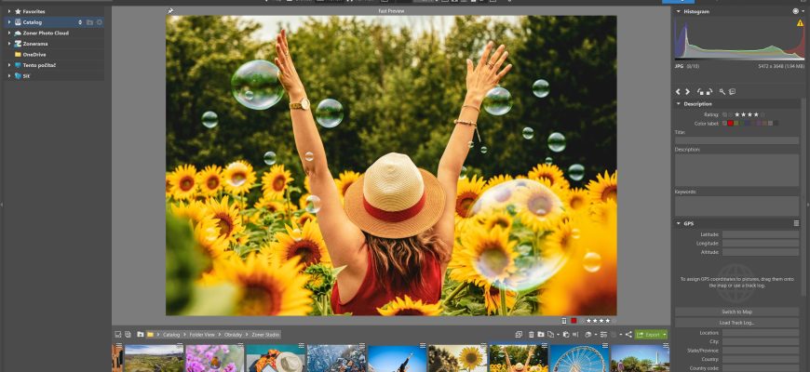Rotate photo left icon
810x372 pixels.
700,91
